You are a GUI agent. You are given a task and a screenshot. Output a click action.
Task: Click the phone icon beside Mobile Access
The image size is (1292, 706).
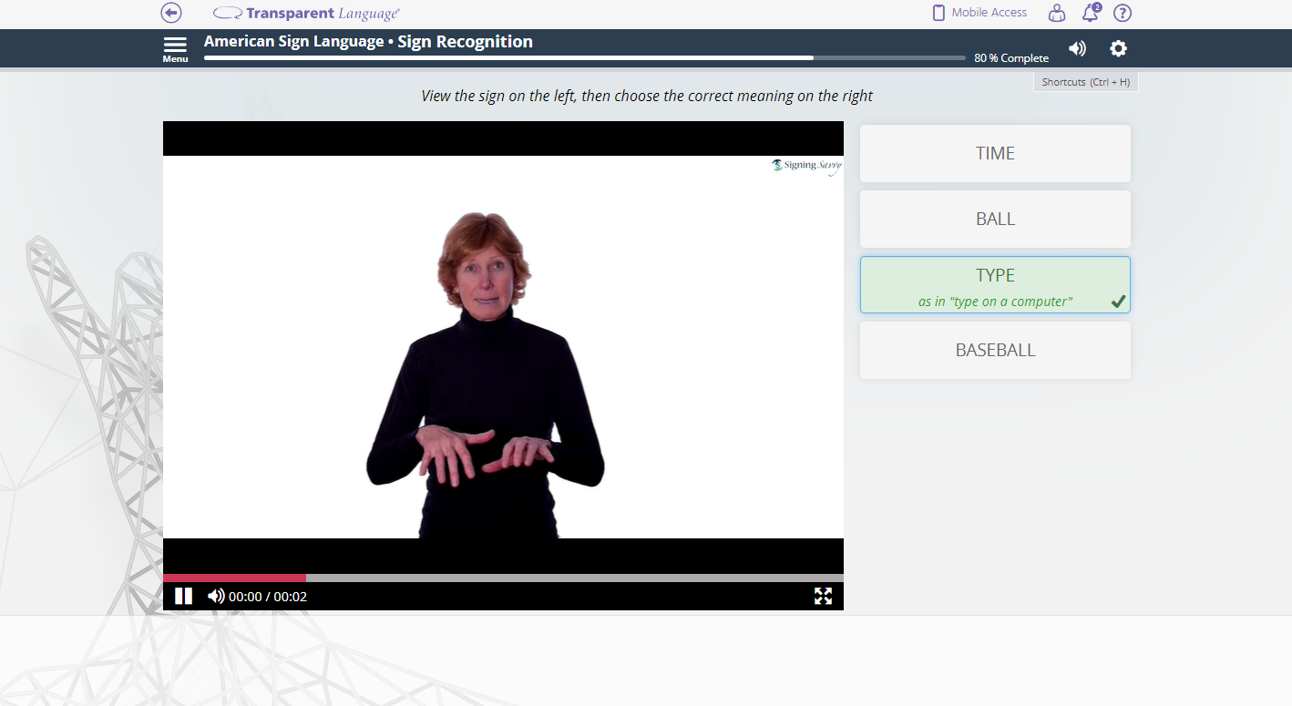[938, 13]
